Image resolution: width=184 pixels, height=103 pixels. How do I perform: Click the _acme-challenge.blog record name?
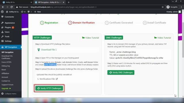(126, 52)
